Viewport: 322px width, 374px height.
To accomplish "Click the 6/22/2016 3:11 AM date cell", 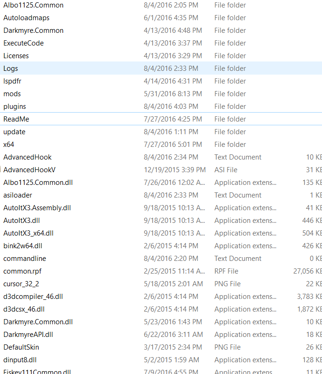I will pos(173,335).
